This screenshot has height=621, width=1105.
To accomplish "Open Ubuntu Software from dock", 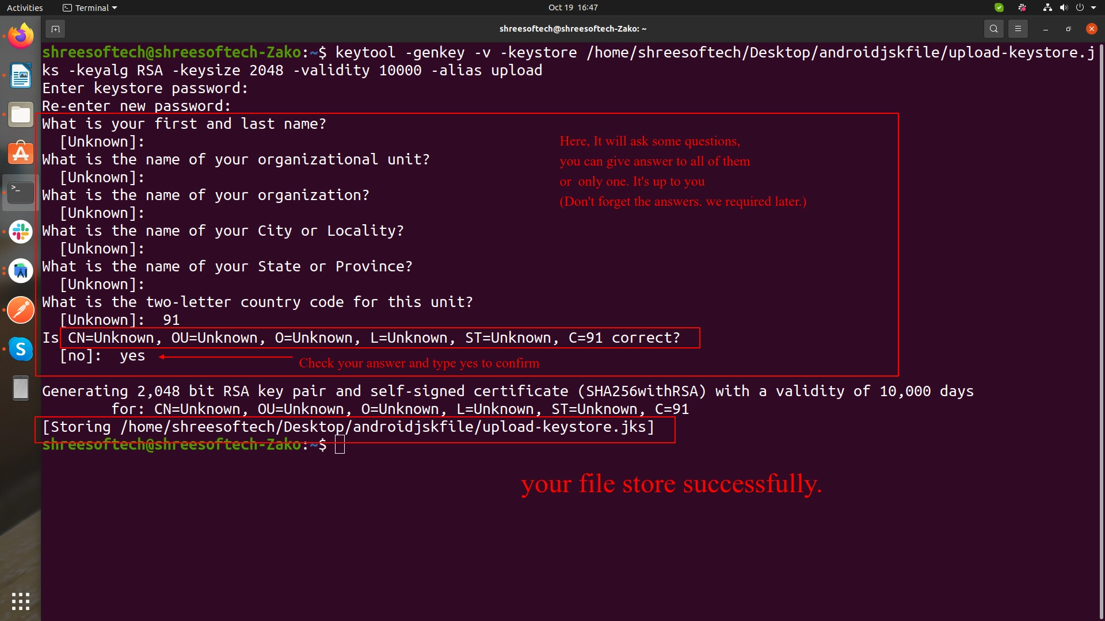I will 21,154.
